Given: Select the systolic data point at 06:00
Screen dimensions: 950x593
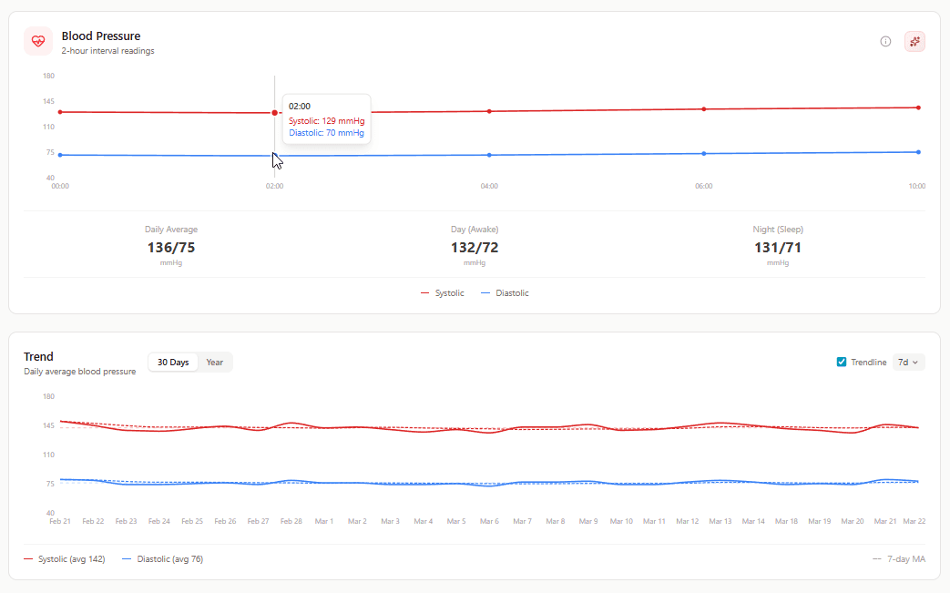Looking at the screenshot, I should pos(703,109).
